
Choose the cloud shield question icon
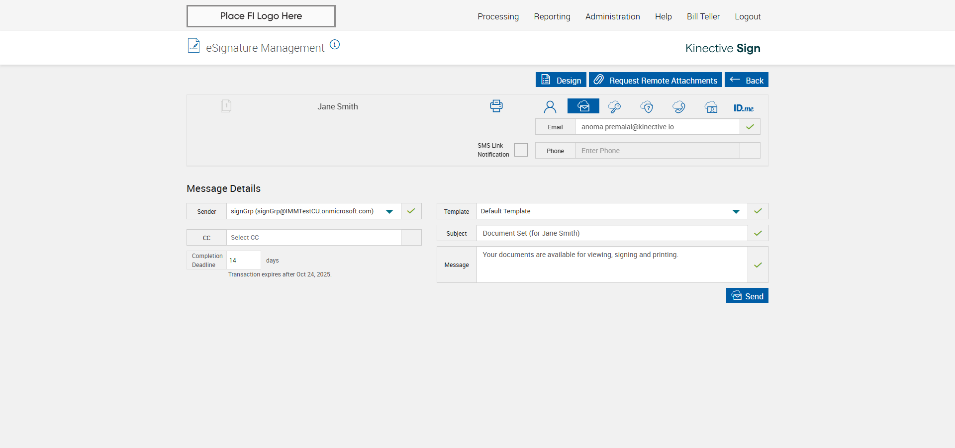647,107
